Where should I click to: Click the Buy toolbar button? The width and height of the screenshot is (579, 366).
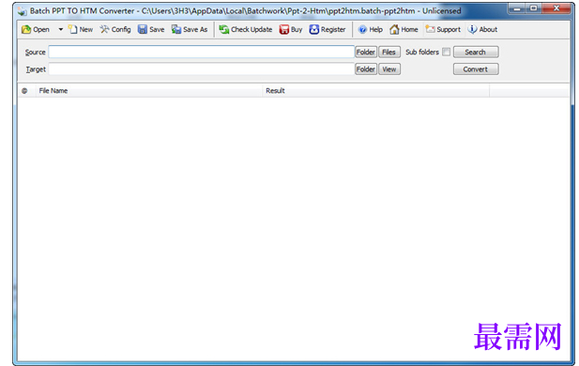click(291, 29)
